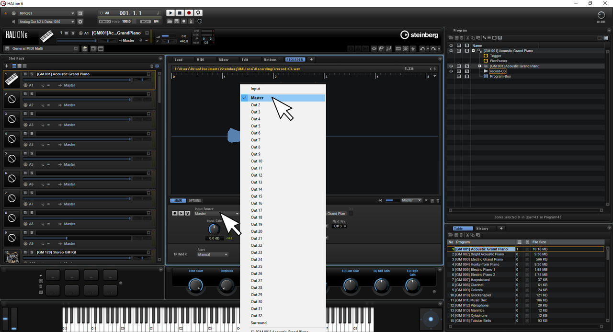Click the recorder section play button

(181, 213)
